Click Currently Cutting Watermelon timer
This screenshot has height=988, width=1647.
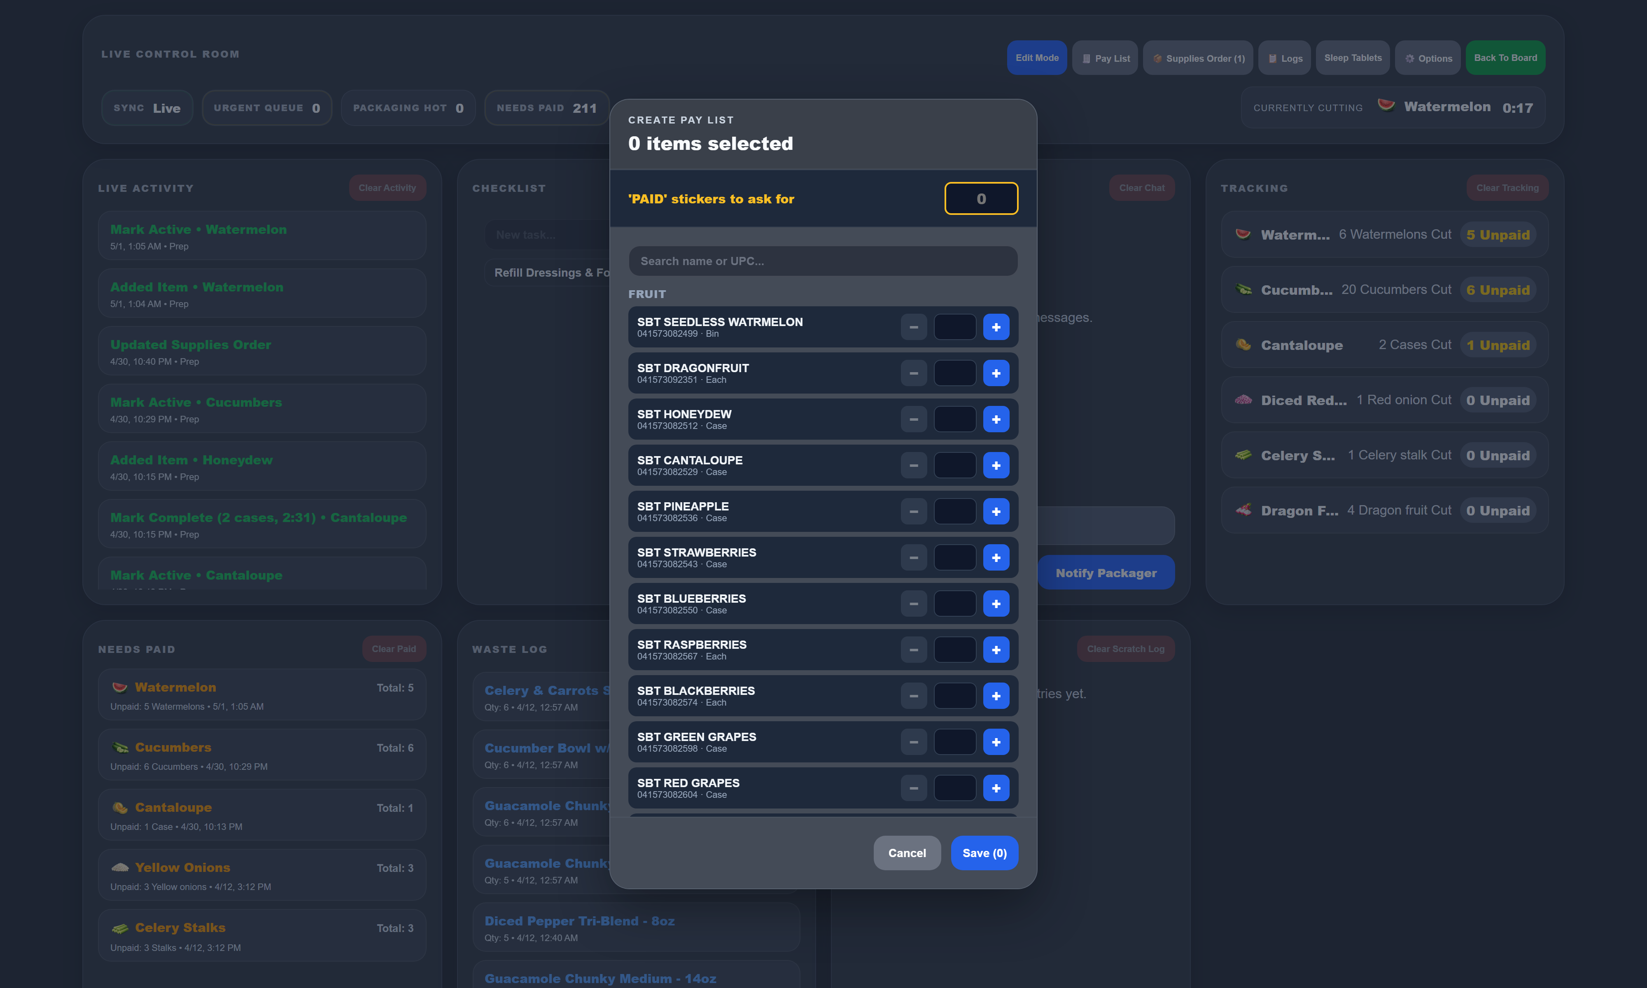click(x=1393, y=107)
